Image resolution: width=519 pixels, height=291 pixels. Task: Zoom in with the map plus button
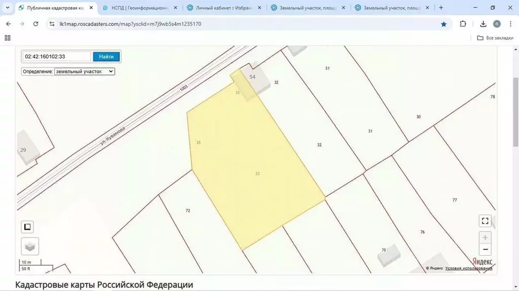tap(485, 237)
